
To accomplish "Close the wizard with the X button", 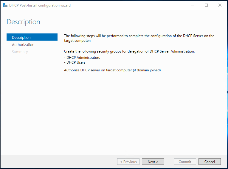I will click(220, 5).
